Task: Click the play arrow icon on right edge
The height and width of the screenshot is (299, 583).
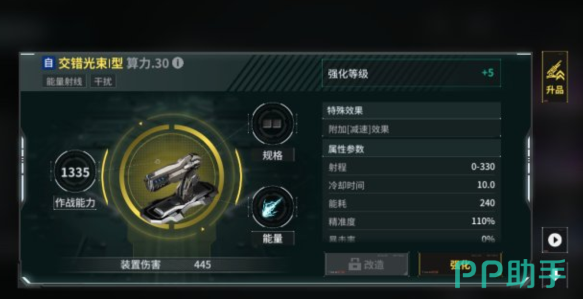Action: (555, 240)
